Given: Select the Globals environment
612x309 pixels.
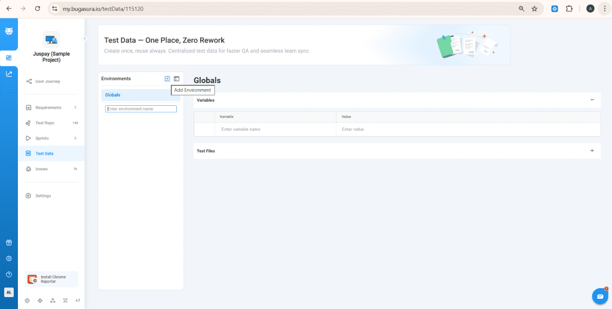Looking at the screenshot, I should point(113,95).
